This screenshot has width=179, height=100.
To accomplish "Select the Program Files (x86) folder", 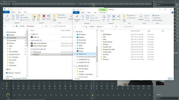I will click(109, 49).
